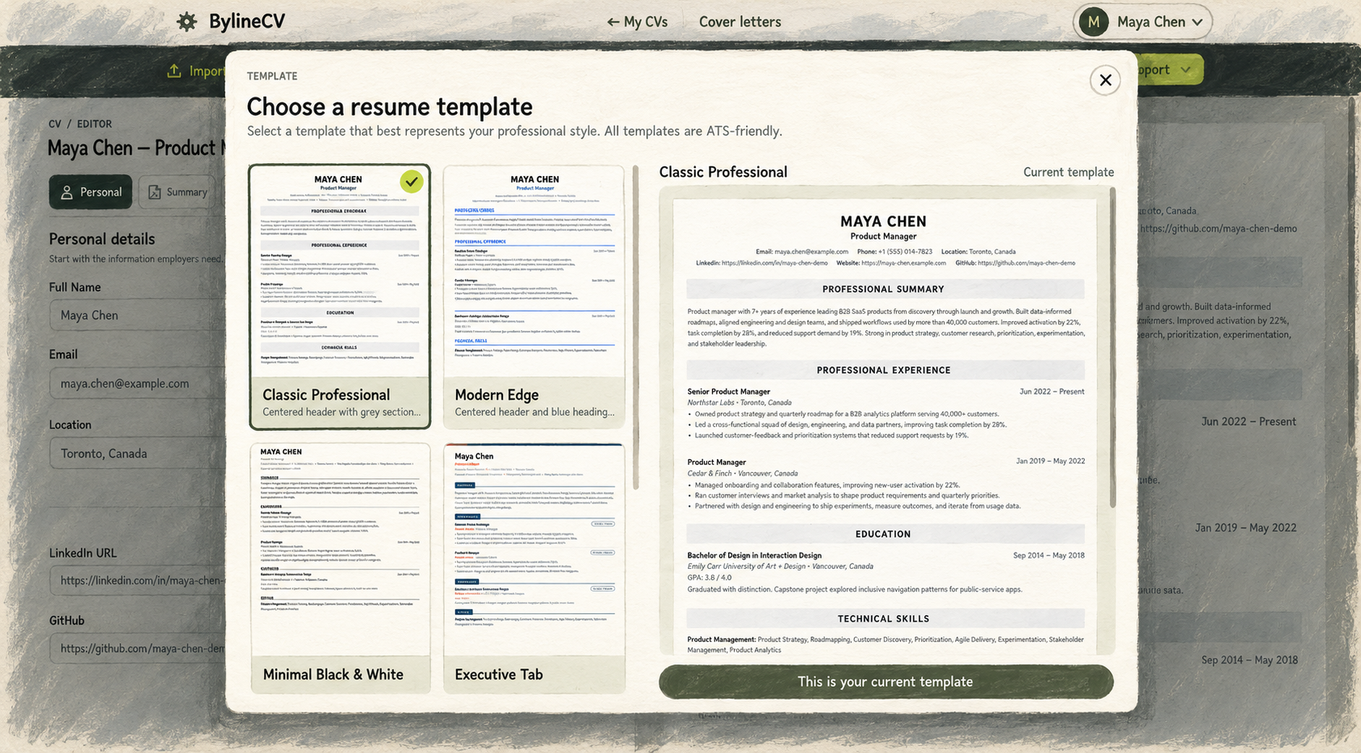
Task: Choose the Minimal Black & White template
Action: pos(340,568)
